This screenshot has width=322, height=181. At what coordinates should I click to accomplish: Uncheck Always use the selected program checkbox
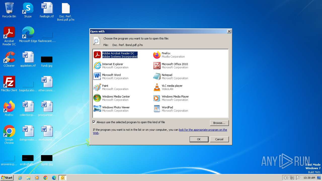(x=94, y=122)
